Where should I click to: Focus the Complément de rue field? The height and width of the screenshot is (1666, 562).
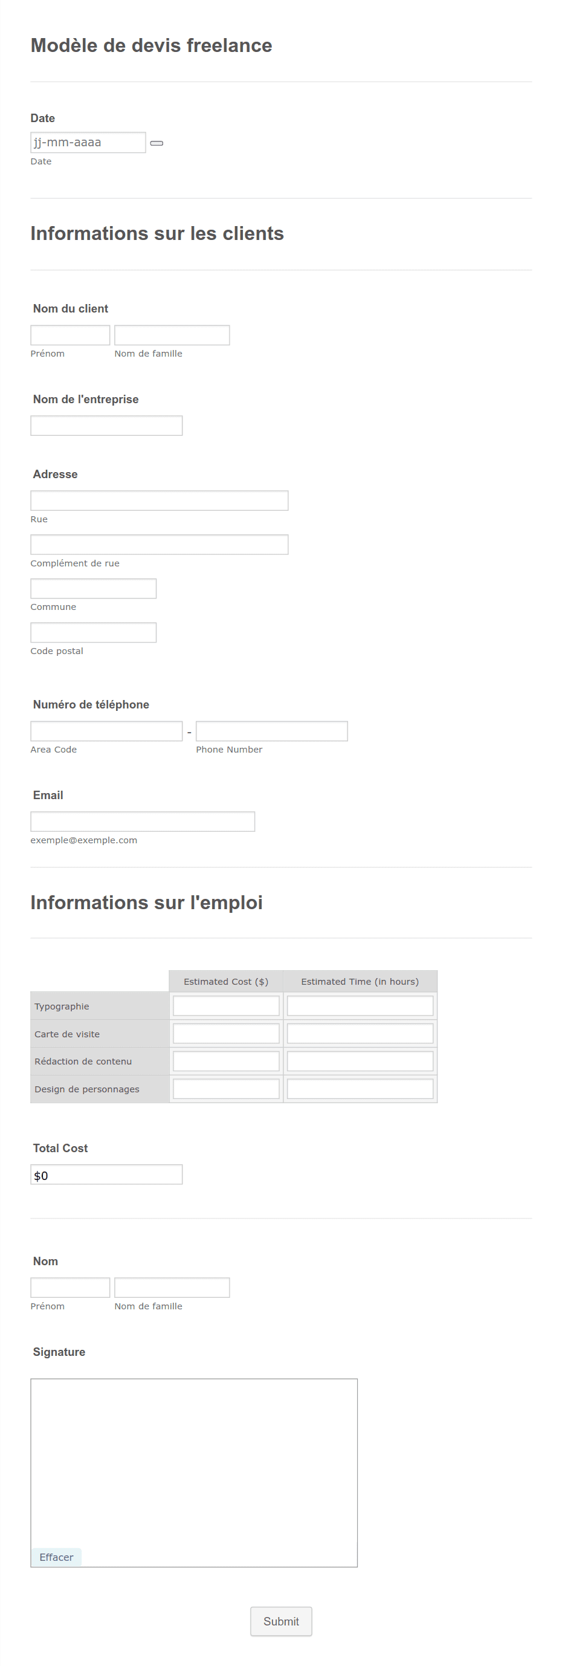159,545
